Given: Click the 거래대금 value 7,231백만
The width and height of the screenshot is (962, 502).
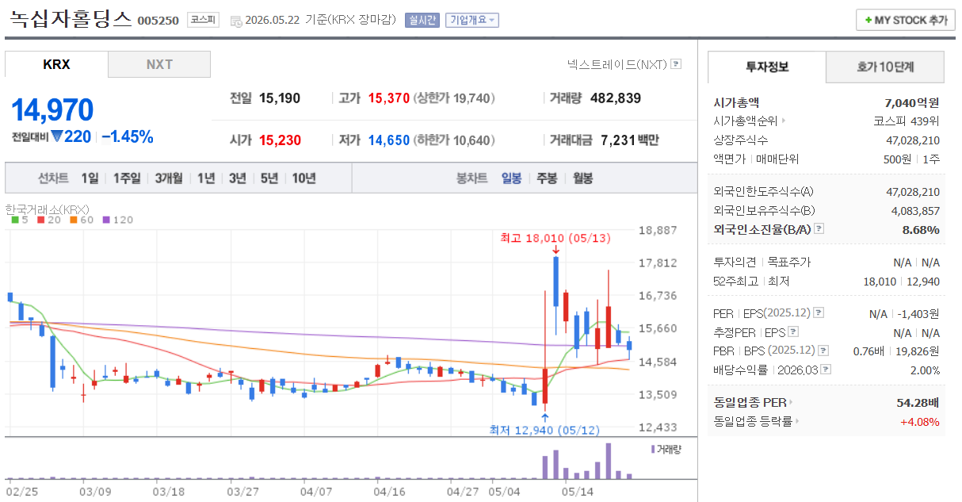Looking at the screenshot, I should [x=630, y=140].
